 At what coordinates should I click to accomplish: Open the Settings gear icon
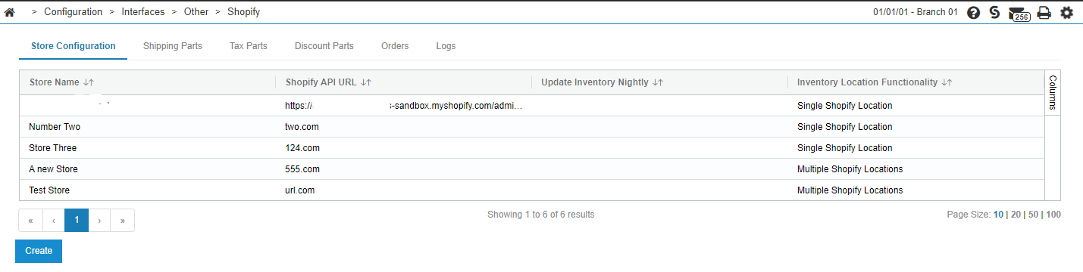pos(1066,13)
